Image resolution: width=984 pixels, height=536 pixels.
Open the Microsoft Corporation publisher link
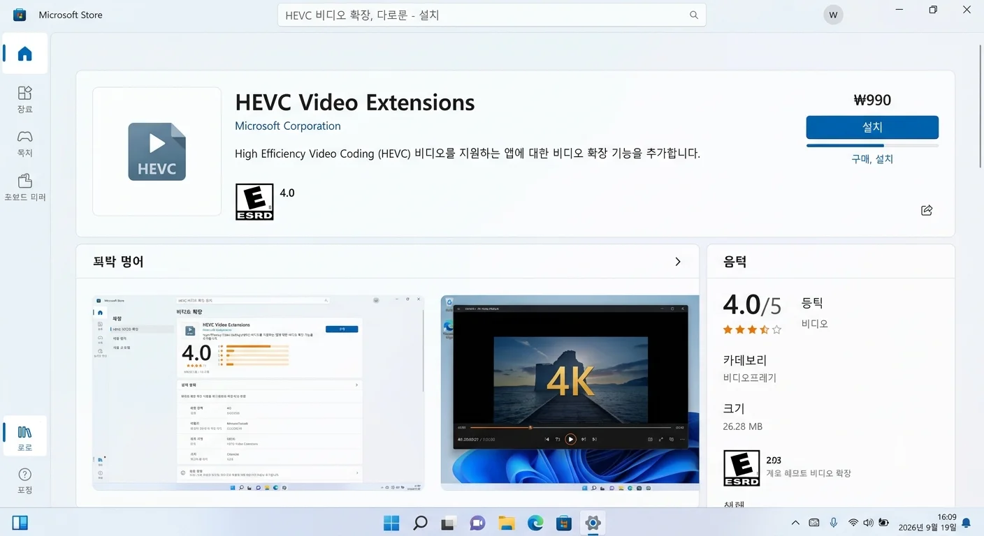(288, 126)
